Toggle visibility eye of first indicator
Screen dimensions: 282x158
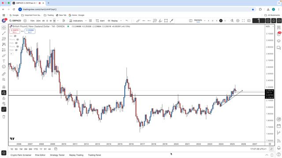[15, 36]
